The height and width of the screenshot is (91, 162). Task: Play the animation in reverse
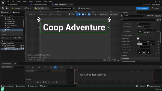click(43, 82)
